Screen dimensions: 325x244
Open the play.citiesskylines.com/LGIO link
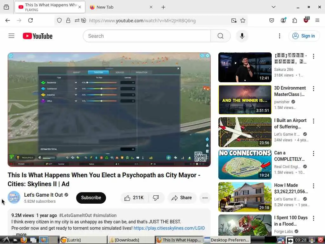pyautogui.click(x=169, y=228)
